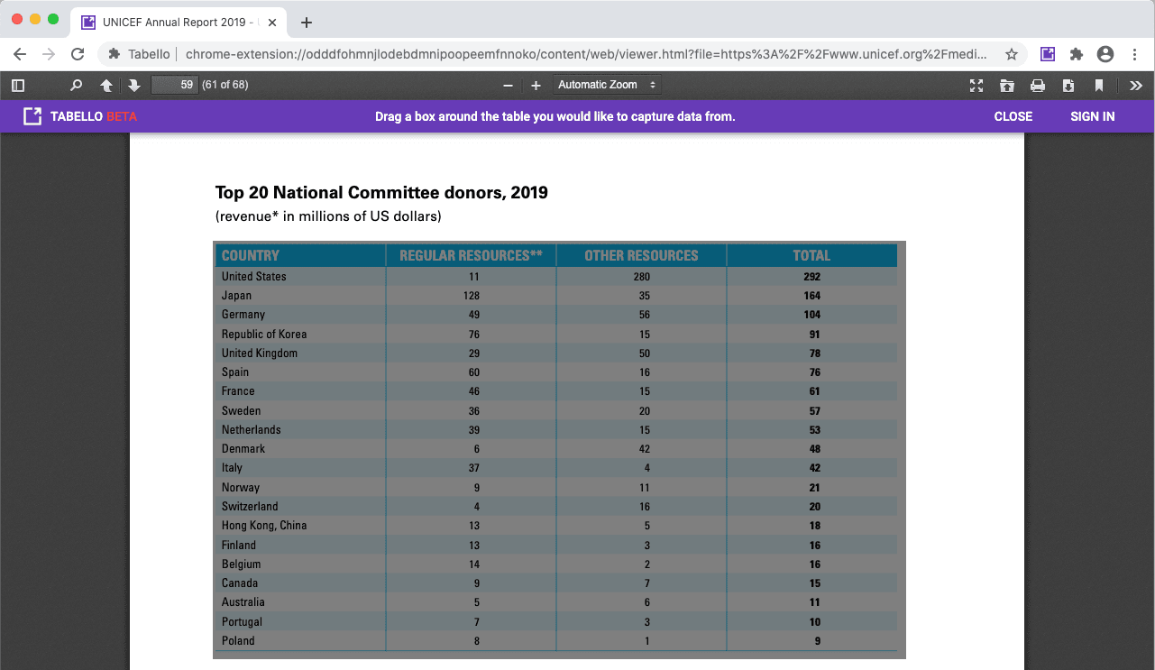Viewport: 1155px width, 670px height.
Task: Click the Republic of Korea row label
Action: click(x=264, y=335)
